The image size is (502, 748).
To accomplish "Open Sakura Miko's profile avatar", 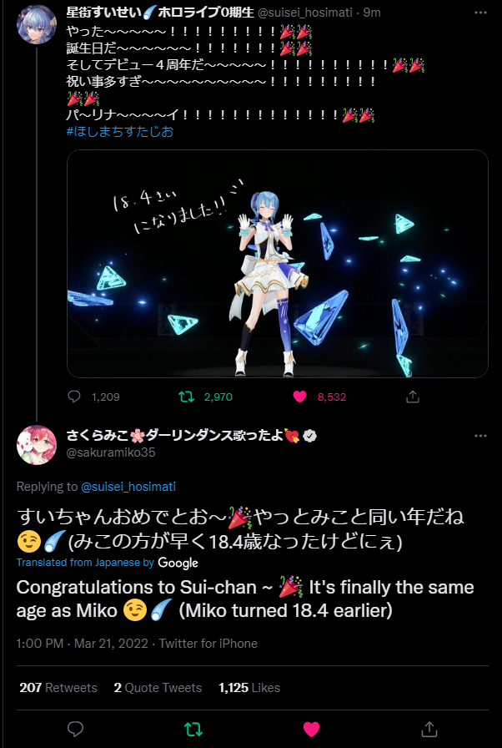I will pos(37,445).
